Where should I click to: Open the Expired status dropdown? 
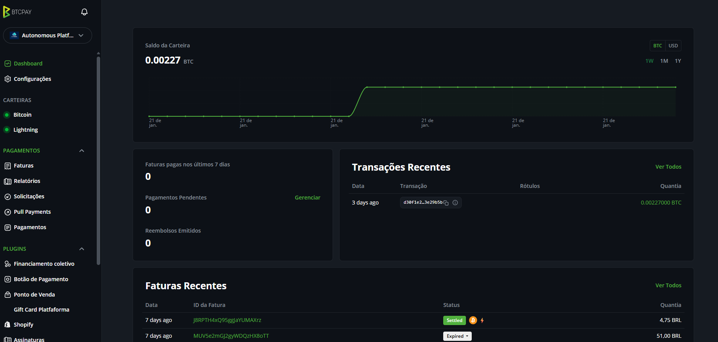tap(457, 336)
